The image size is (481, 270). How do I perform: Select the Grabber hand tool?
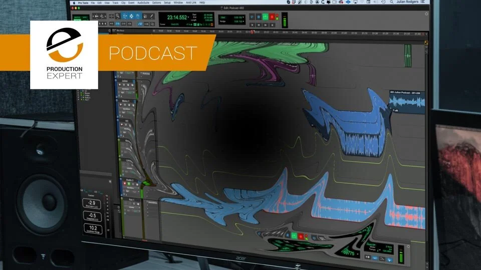[138, 16]
